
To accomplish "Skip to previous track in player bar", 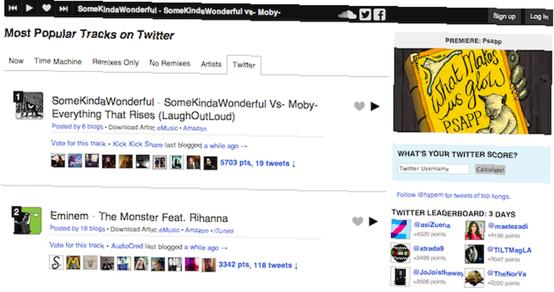I will tap(13, 8).
